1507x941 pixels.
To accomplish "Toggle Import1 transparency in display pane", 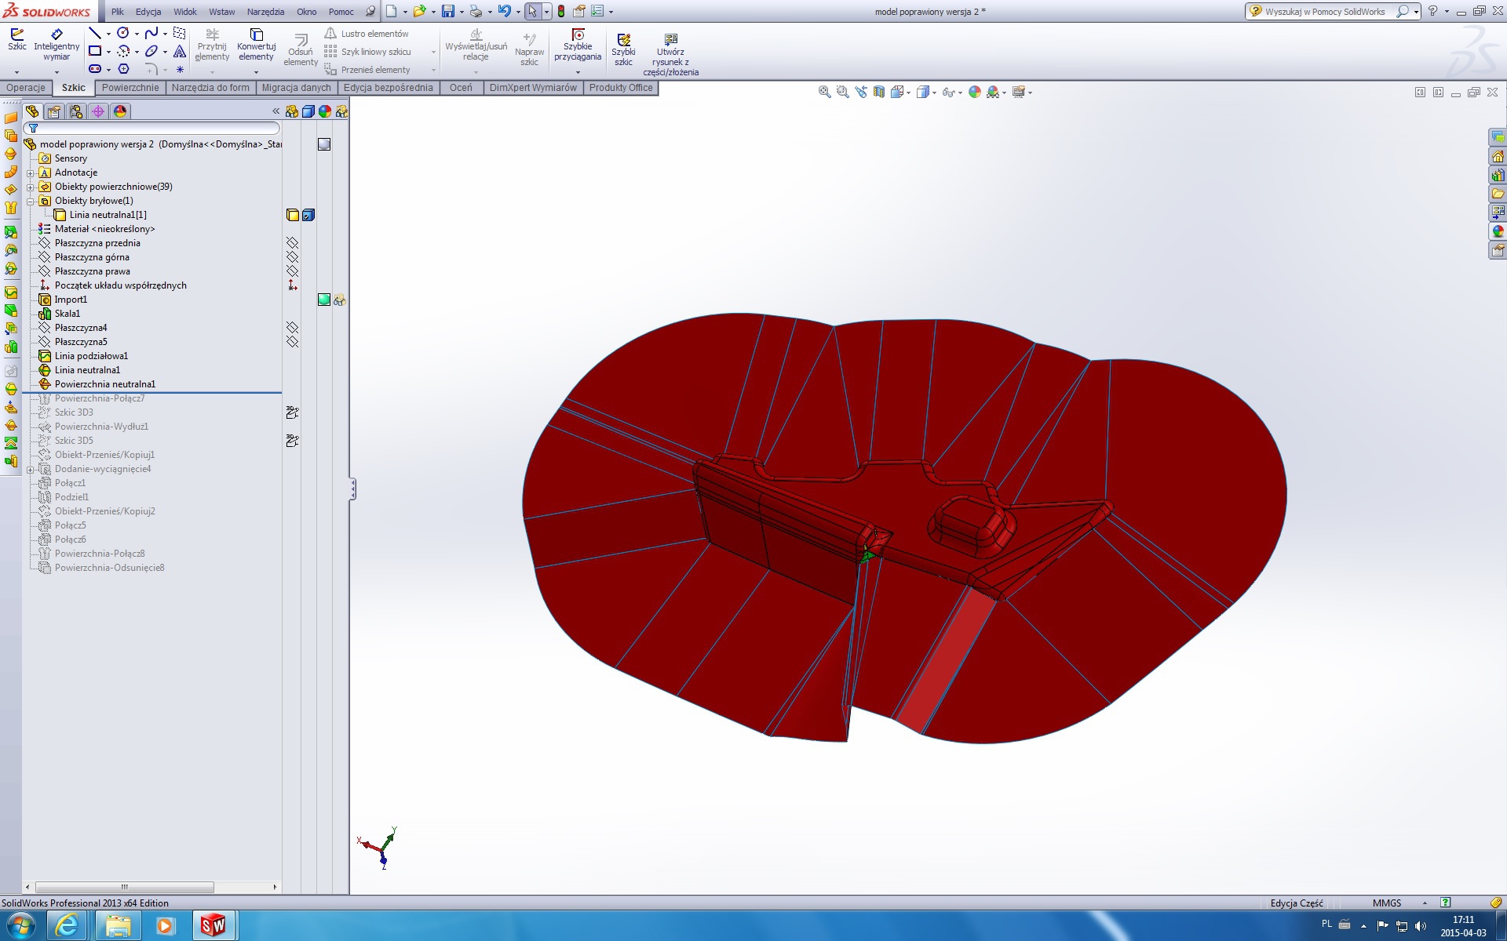I will 340,300.
